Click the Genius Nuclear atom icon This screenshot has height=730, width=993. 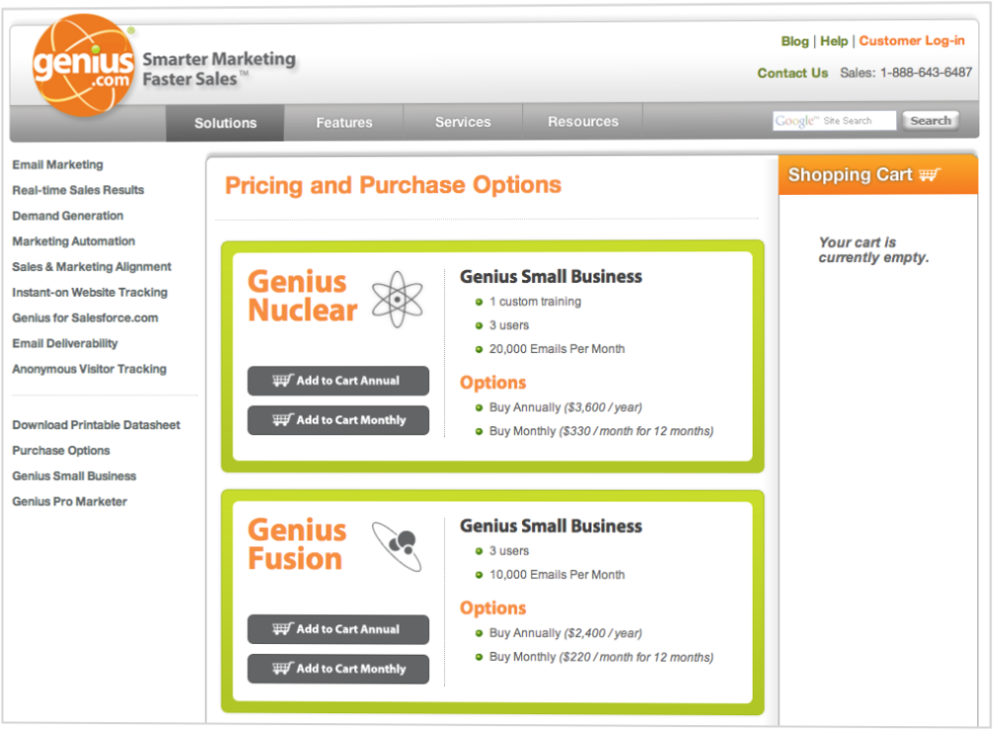397,300
